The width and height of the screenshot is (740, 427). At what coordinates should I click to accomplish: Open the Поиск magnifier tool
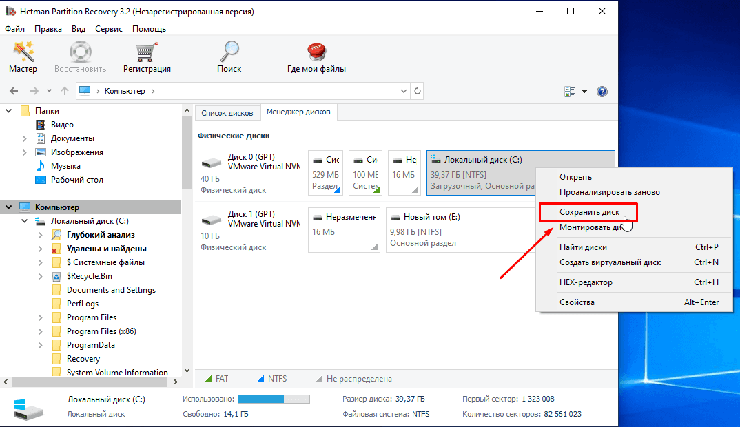click(229, 57)
